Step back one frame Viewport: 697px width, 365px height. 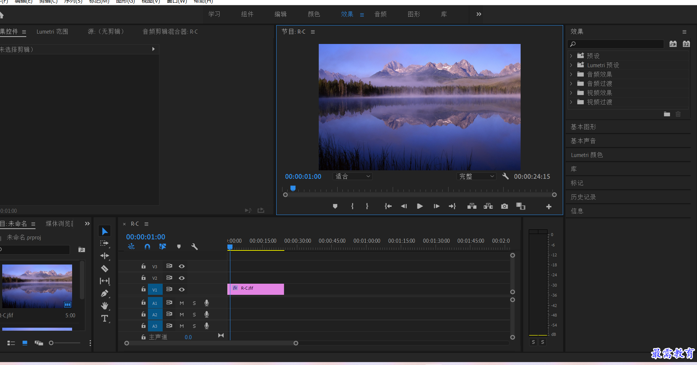coord(404,206)
